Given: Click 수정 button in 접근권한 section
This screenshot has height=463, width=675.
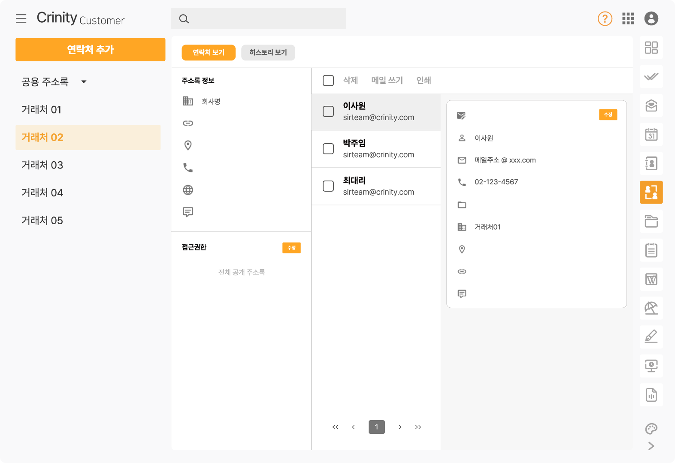Looking at the screenshot, I should click(x=291, y=248).
